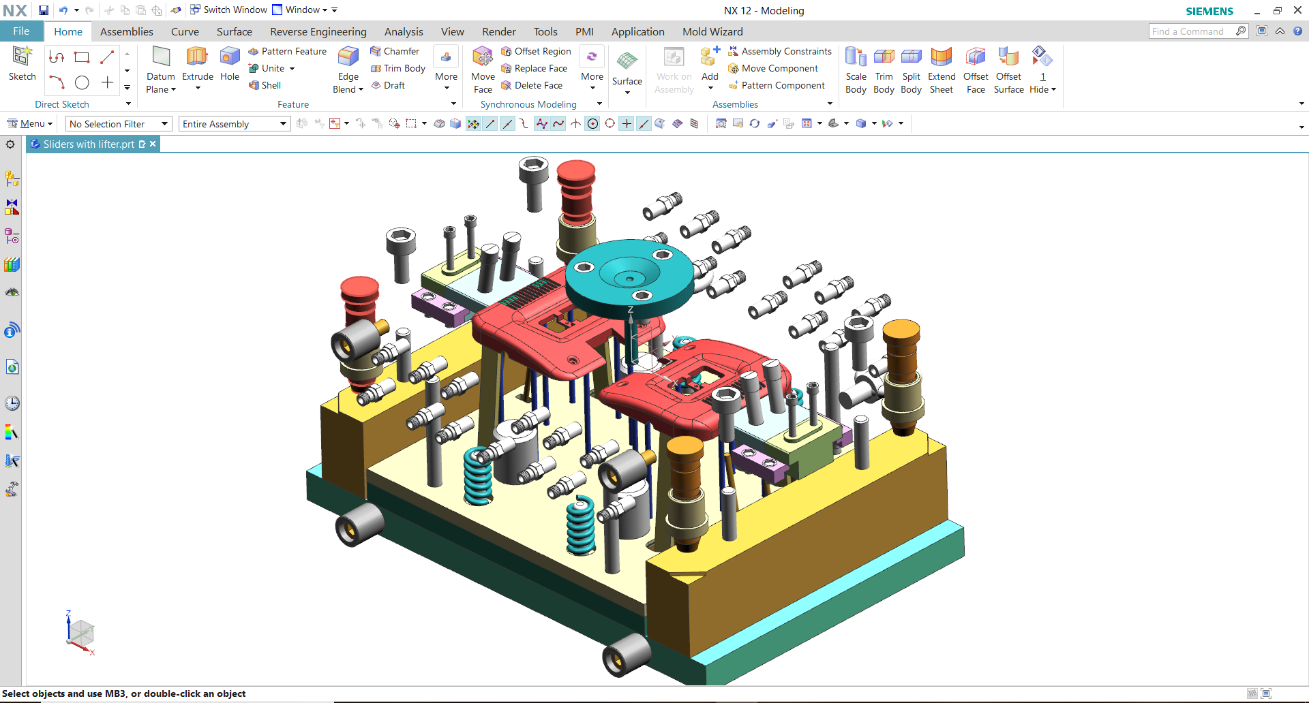Click the Assembly Constraints button
1309x703 pixels.
[x=781, y=51]
